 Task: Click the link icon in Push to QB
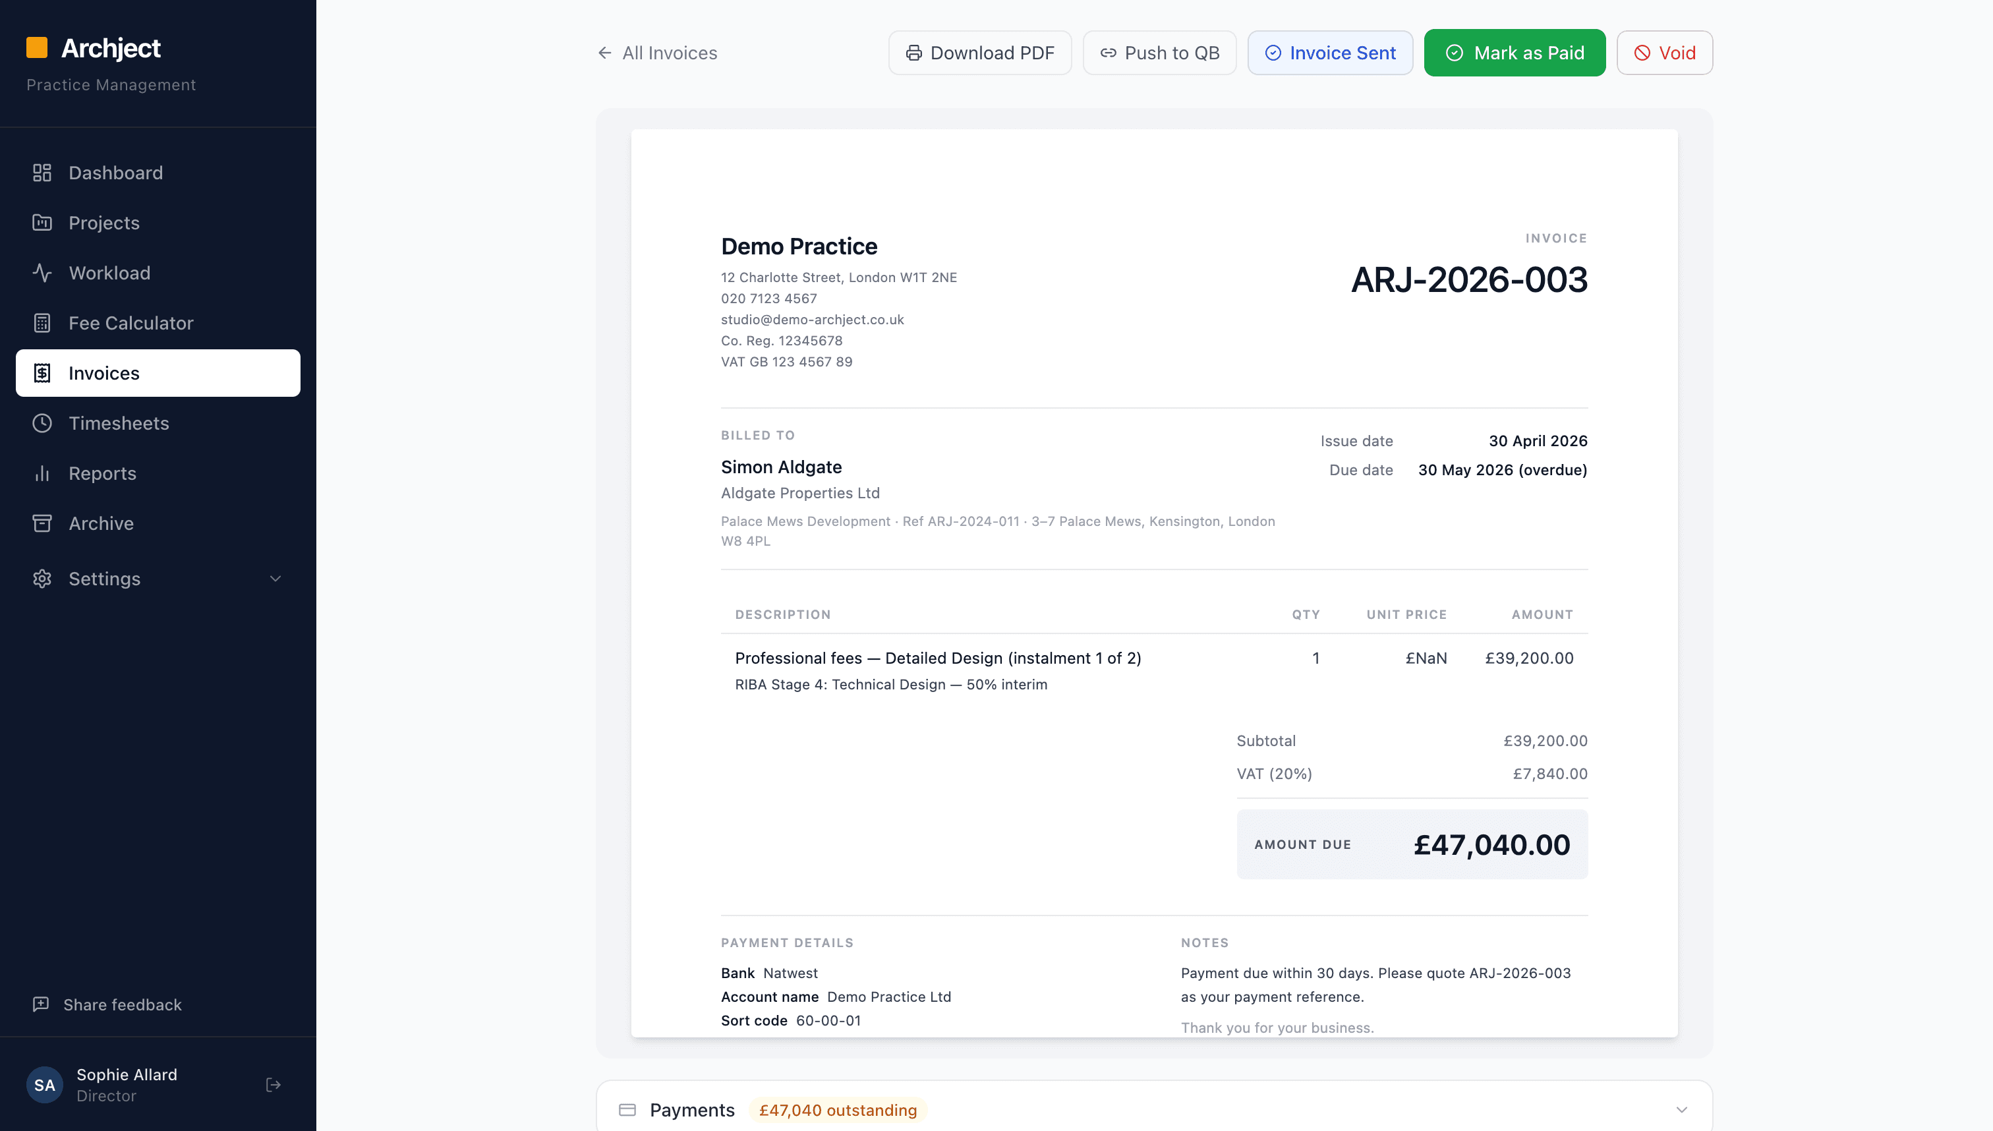[1109, 53]
